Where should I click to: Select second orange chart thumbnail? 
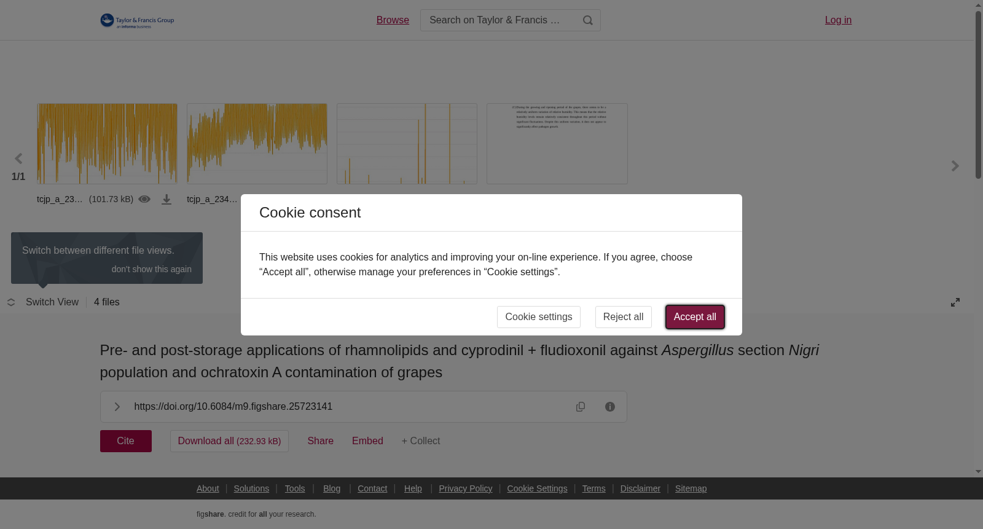tap(257, 144)
